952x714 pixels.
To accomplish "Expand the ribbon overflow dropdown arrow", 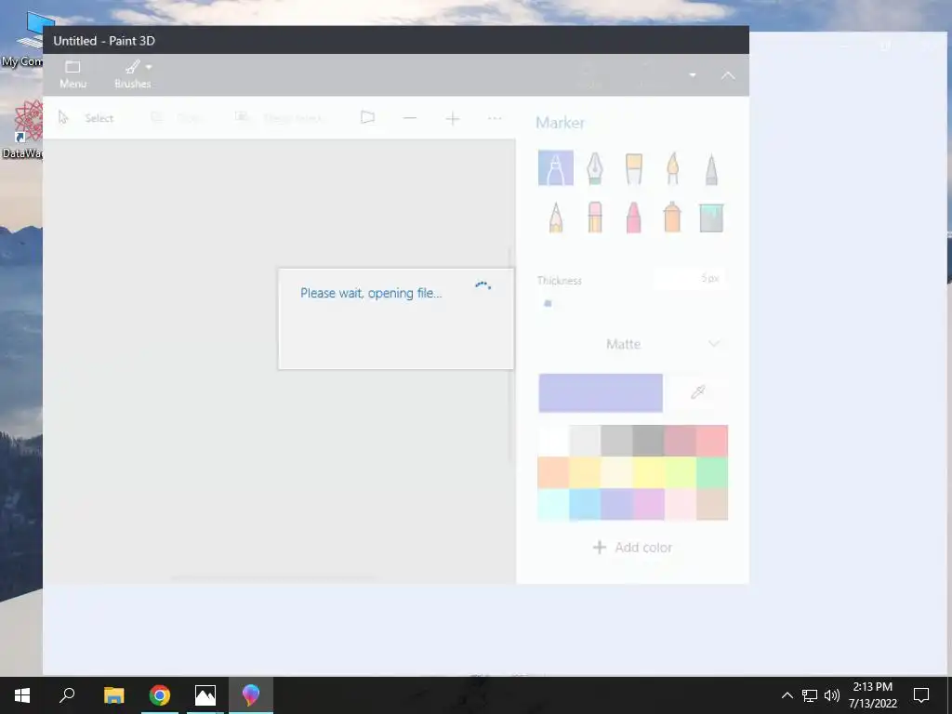I will (692, 75).
